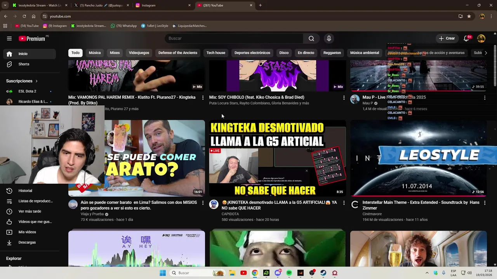Click into the Buscar search field
Image resolution: width=497 pixels, height=279 pixels.
234,38
